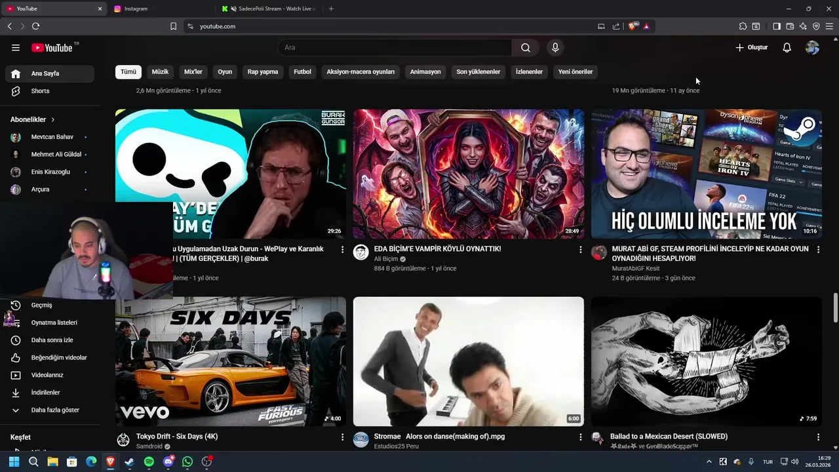This screenshot has width=839, height=472.
Task: Open Brave Wallet icon
Action: click(790, 26)
